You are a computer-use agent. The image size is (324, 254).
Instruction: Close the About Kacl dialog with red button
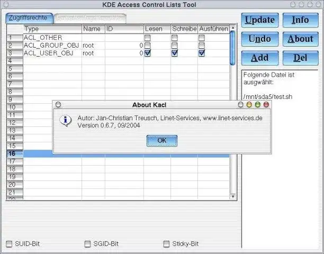266,105
